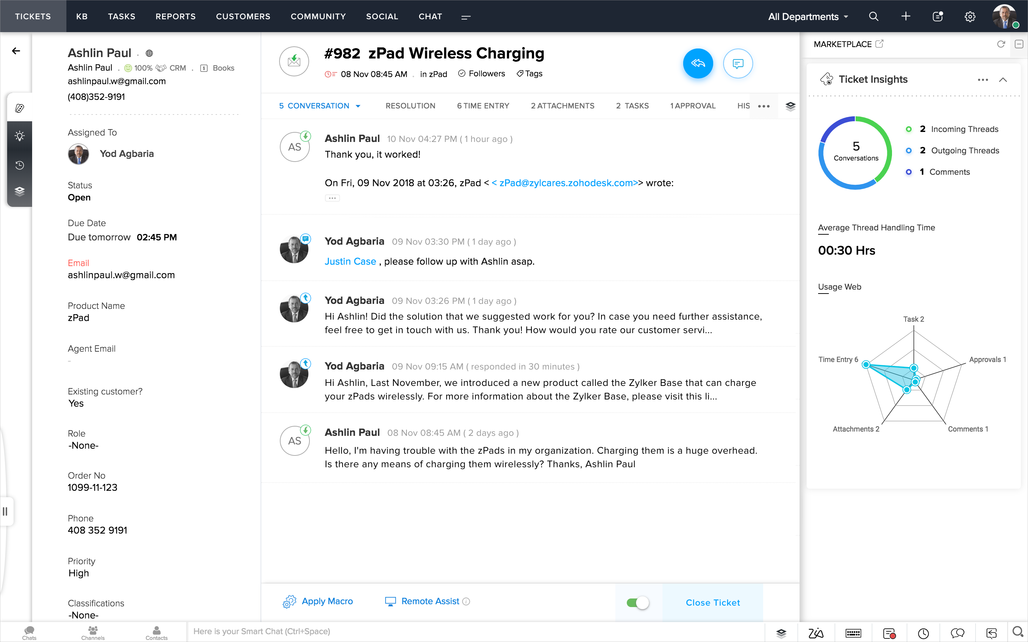Click the Apply Macro link
This screenshot has height=642, width=1028.
click(327, 601)
